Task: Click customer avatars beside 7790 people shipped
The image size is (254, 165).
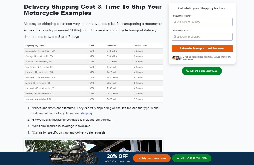Action: coord(177,58)
